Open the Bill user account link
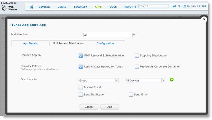 (x=204, y=6)
